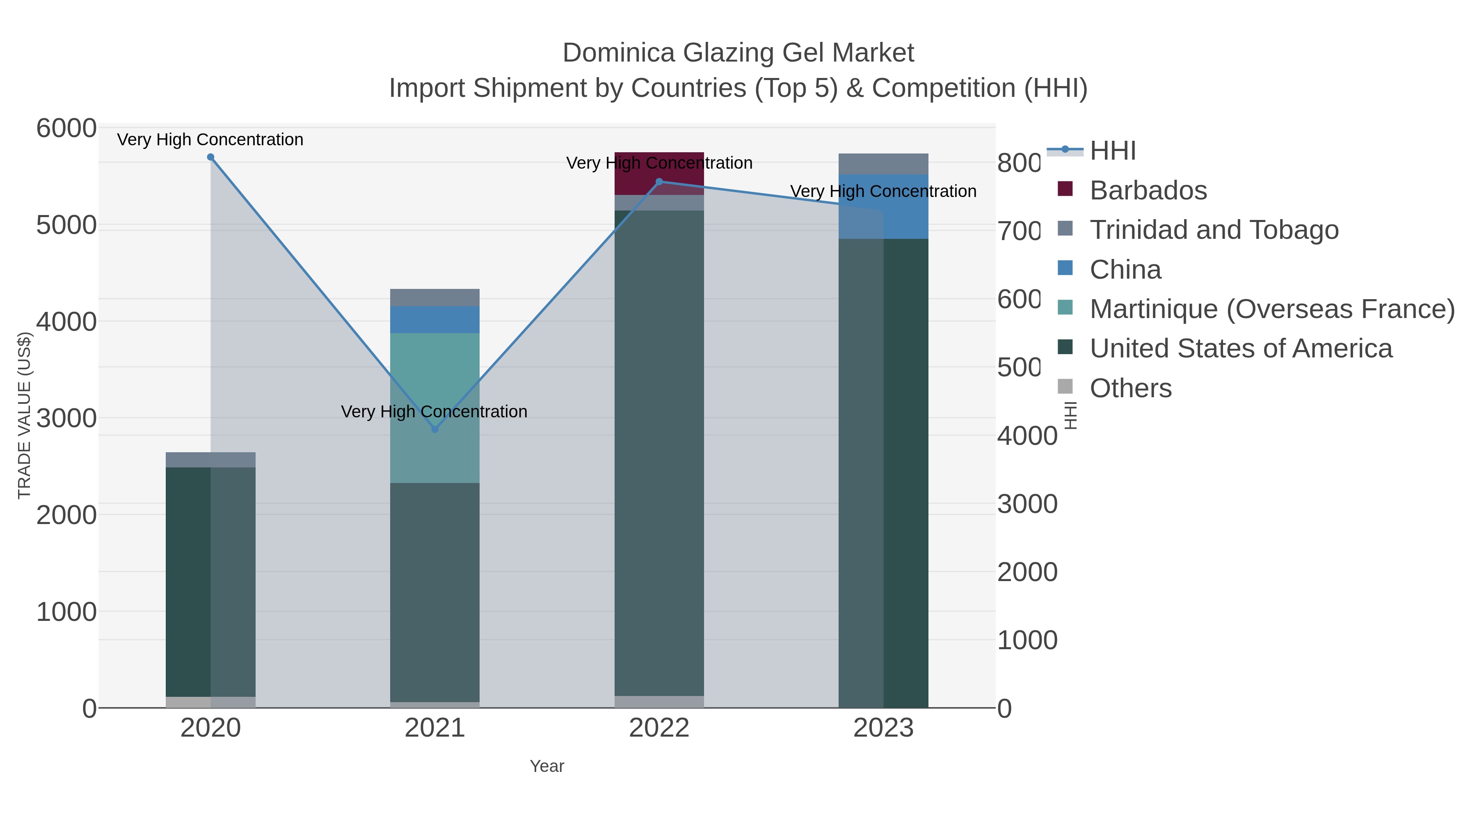Toggle Martinique (Overseas France) legend entry
Screen dimensions: 1477x831
(1256, 309)
